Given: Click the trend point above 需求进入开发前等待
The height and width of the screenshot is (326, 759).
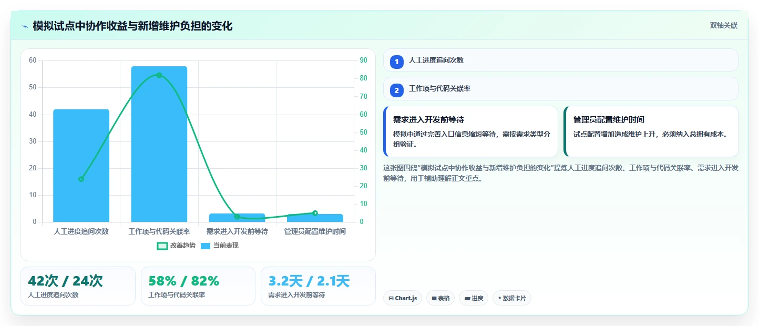Looking at the screenshot, I should coord(237,217).
